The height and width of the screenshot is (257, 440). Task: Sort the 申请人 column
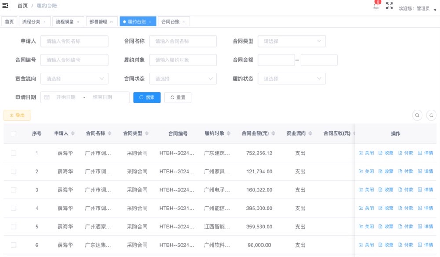click(x=73, y=133)
